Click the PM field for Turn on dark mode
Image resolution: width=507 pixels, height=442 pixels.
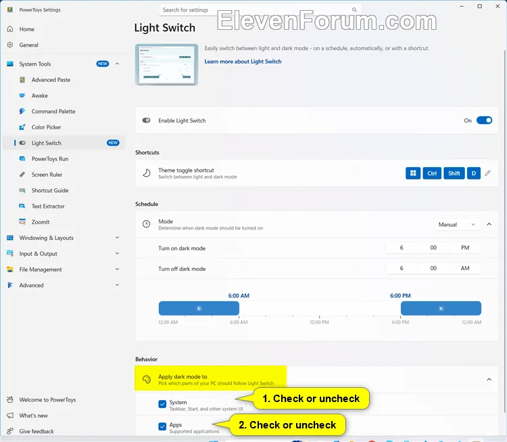click(x=465, y=248)
